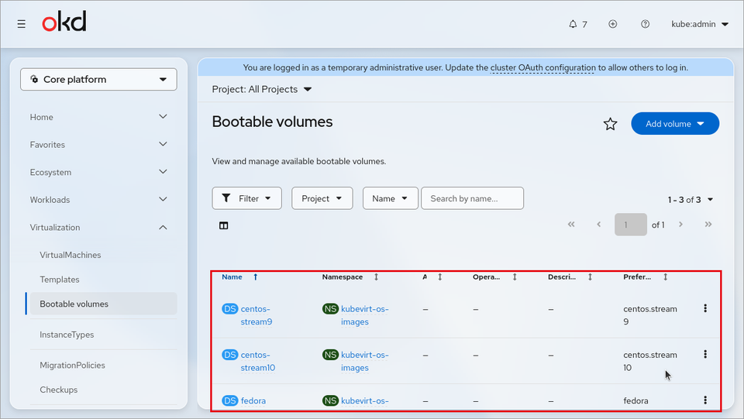
Task: Go to last page of results
Action: 708,224
